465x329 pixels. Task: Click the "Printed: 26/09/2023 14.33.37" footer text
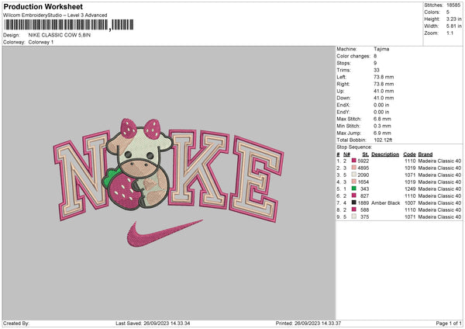[x=308, y=323]
